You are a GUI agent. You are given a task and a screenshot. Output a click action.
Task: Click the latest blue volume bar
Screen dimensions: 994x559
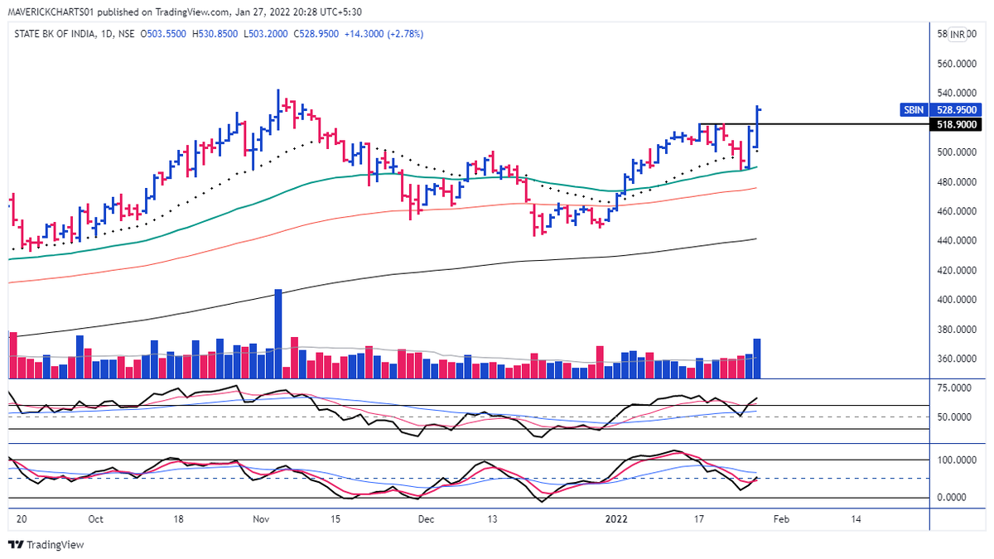pyautogui.click(x=756, y=359)
